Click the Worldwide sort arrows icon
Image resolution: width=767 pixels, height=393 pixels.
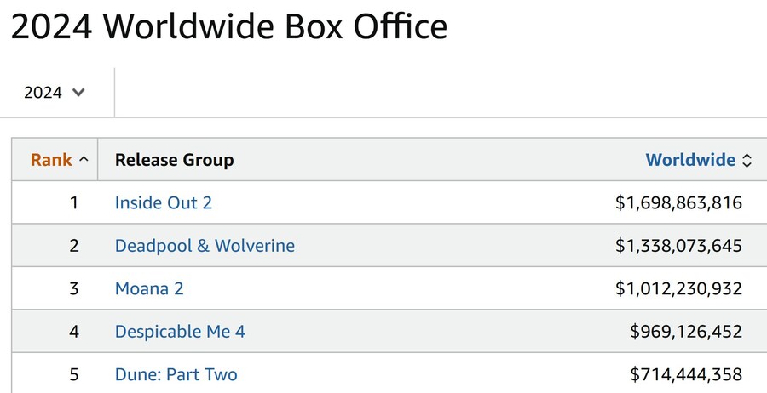(x=747, y=160)
